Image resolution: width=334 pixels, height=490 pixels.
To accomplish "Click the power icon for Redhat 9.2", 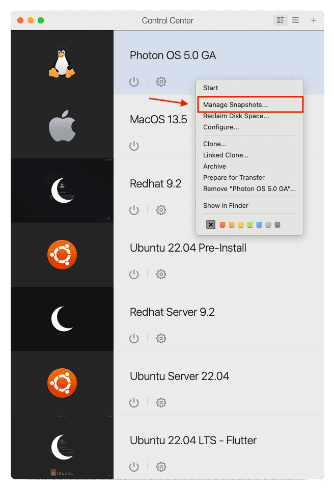I will coord(134,210).
